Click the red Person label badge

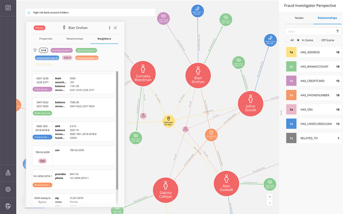[x=39, y=28]
